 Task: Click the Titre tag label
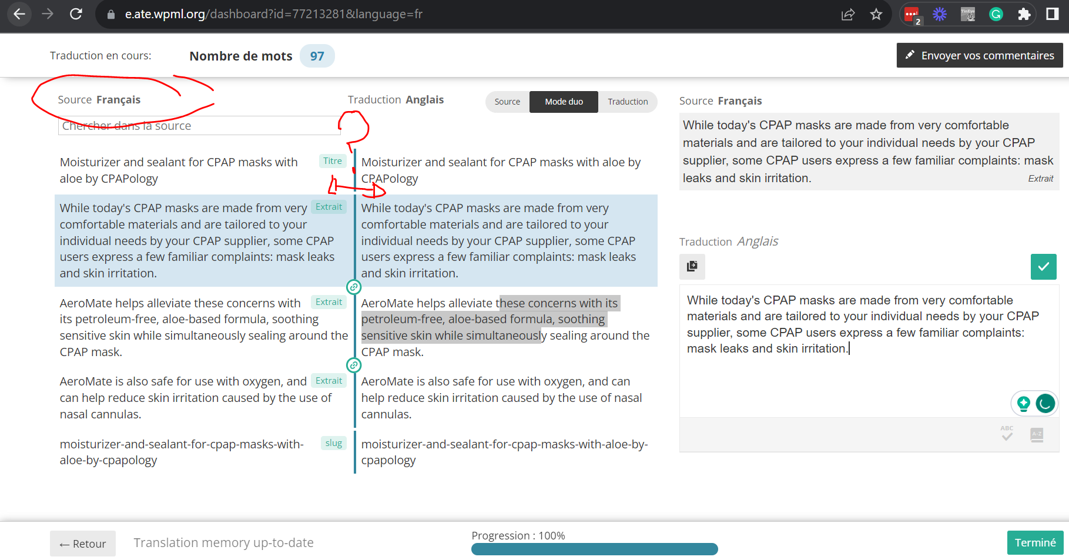(332, 161)
